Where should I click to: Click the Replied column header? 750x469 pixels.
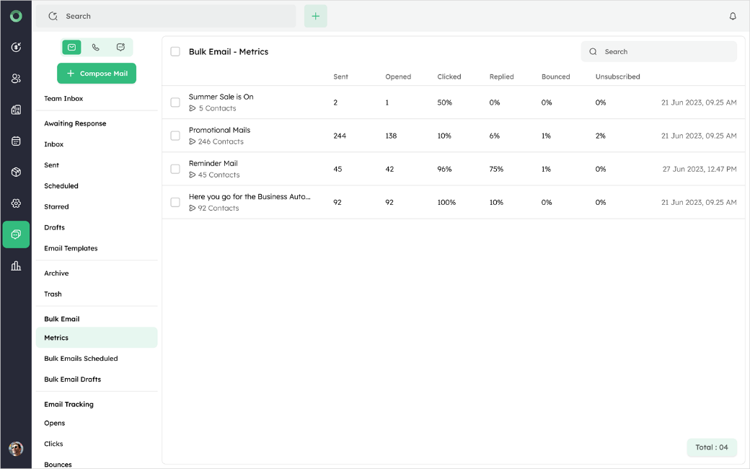click(x=501, y=76)
